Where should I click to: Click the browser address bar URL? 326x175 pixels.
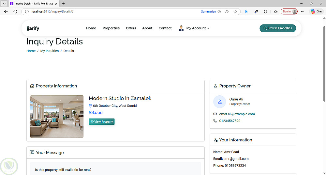pos(98,11)
